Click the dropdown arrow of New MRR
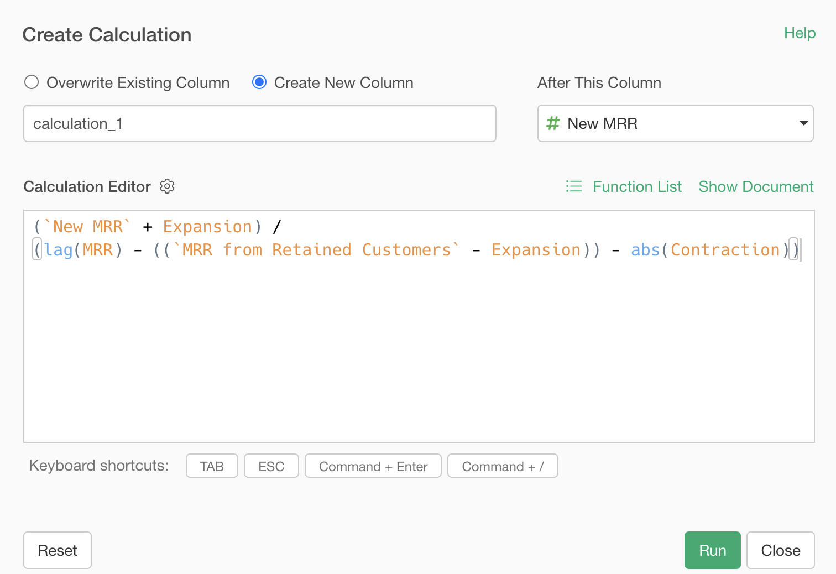The width and height of the screenshot is (836, 574). pos(804,123)
